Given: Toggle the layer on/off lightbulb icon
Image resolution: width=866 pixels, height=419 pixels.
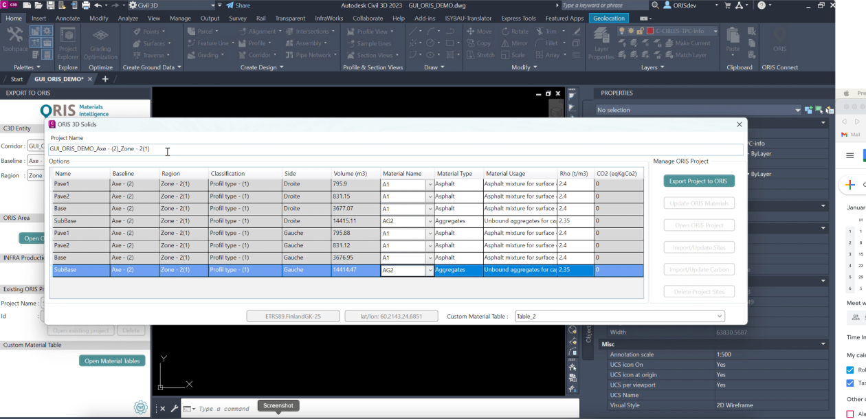Looking at the screenshot, I should coord(622,31).
